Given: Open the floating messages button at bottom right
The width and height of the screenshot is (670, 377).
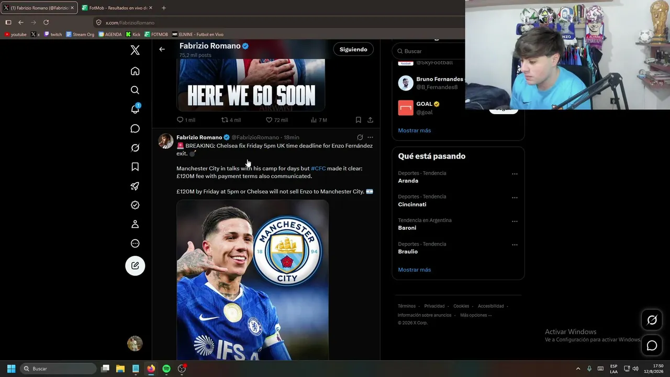Looking at the screenshot, I should (652, 346).
